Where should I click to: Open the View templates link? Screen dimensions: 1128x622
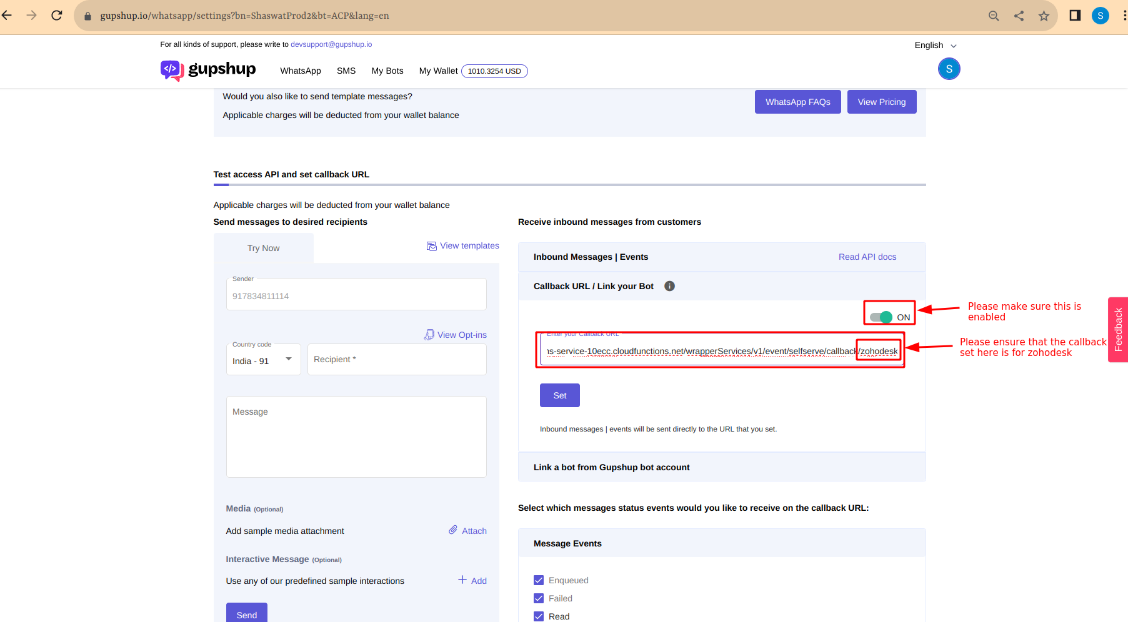tap(469, 246)
